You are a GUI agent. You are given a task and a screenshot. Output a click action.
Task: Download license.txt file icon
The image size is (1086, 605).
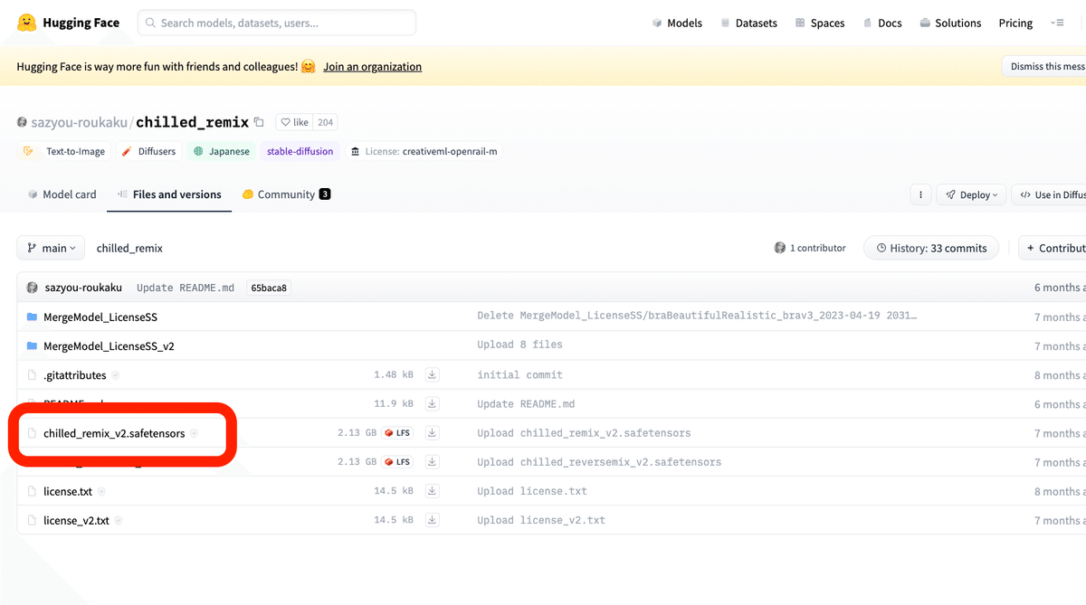click(433, 491)
